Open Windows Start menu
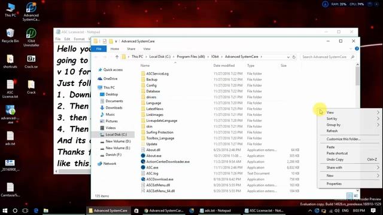The height and width of the screenshot is (215, 383). point(5,210)
